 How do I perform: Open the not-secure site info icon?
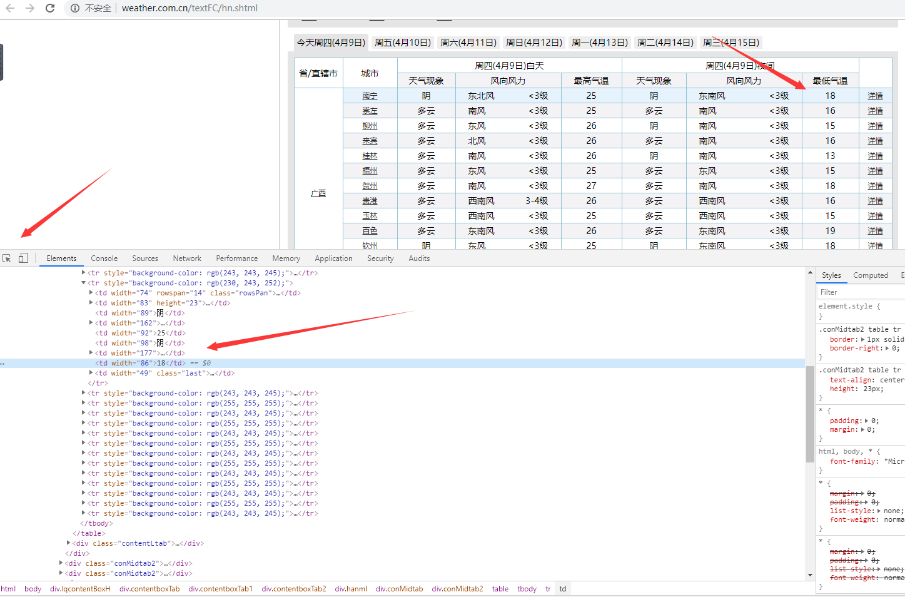pos(75,8)
